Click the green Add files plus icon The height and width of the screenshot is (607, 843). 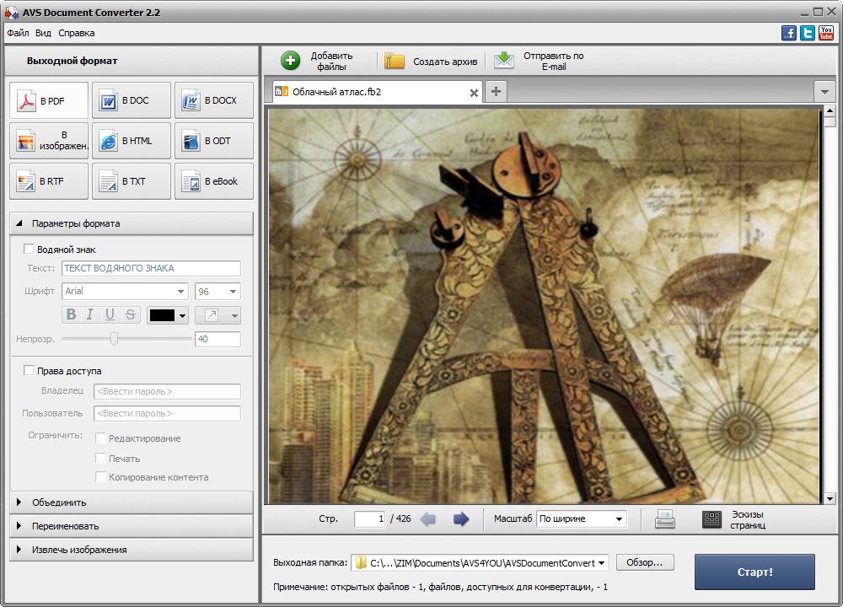tap(290, 61)
